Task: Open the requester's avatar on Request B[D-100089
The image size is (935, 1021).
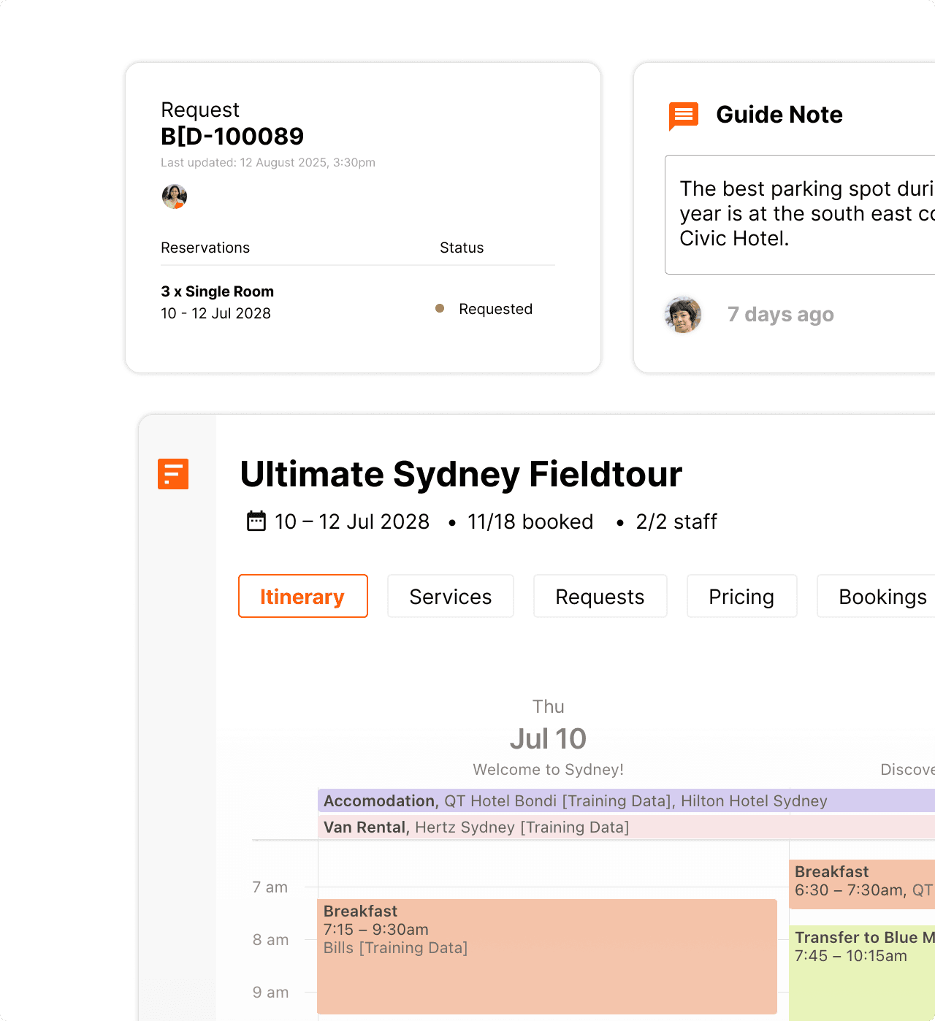Action: click(173, 196)
